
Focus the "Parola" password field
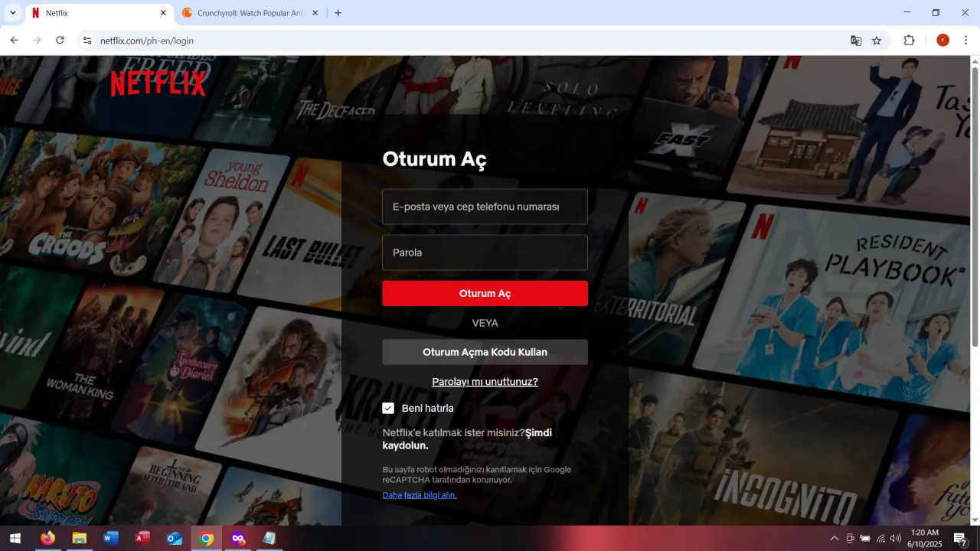pyautogui.click(x=485, y=253)
